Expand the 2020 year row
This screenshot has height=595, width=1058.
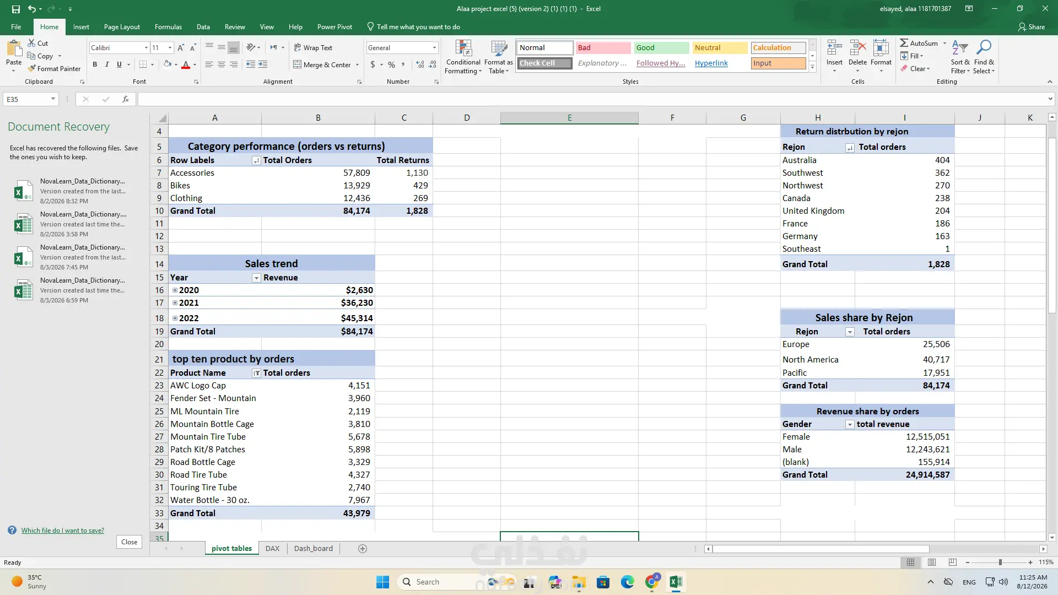[x=175, y=290]
